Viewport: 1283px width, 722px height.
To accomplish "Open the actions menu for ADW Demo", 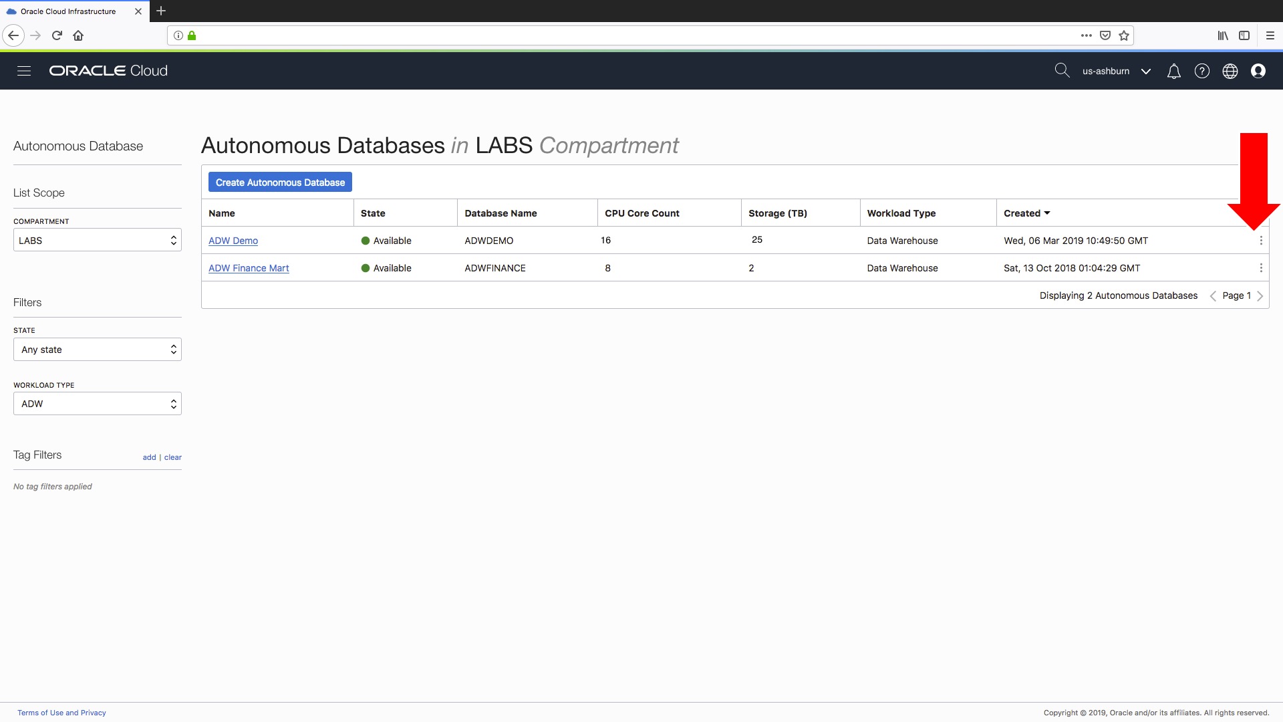I will pyautogui.click(x=1262, y=240).
